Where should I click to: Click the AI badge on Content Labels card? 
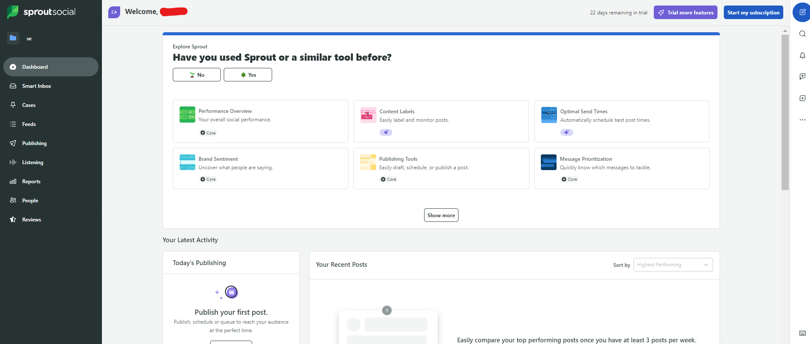pyautogui.click(x=385, y=132)
